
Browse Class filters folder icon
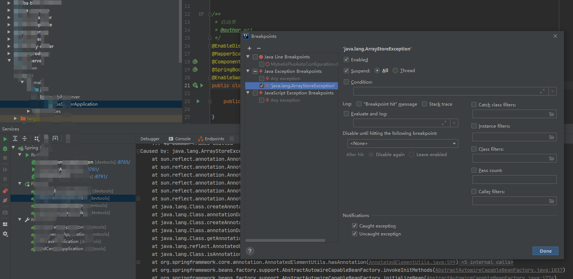click(x=552, y=158)
